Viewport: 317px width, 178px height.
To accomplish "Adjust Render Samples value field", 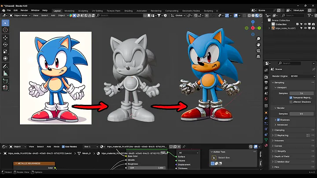I will [x=302, y=114].
